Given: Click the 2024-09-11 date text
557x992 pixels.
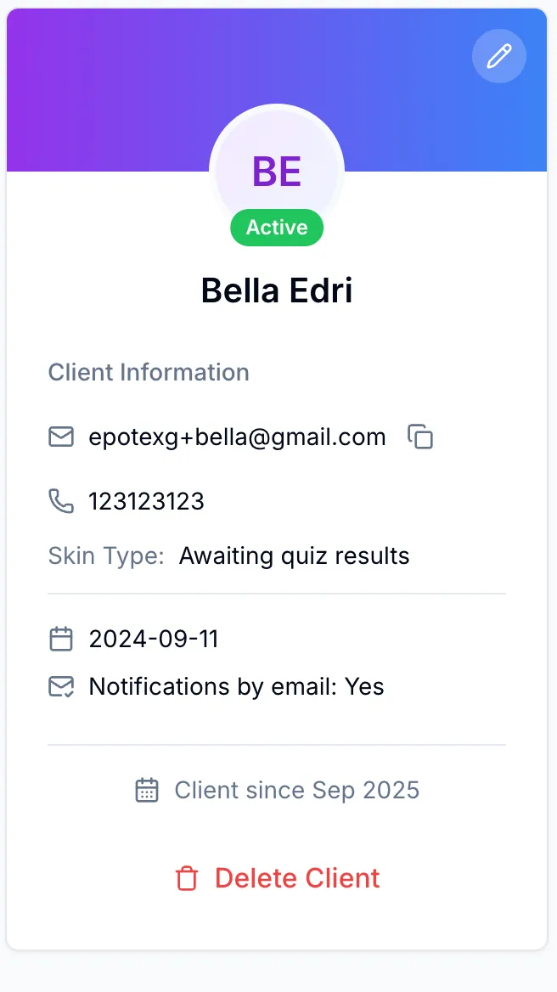Looking at the screenshot, I should tap(154, 639).
